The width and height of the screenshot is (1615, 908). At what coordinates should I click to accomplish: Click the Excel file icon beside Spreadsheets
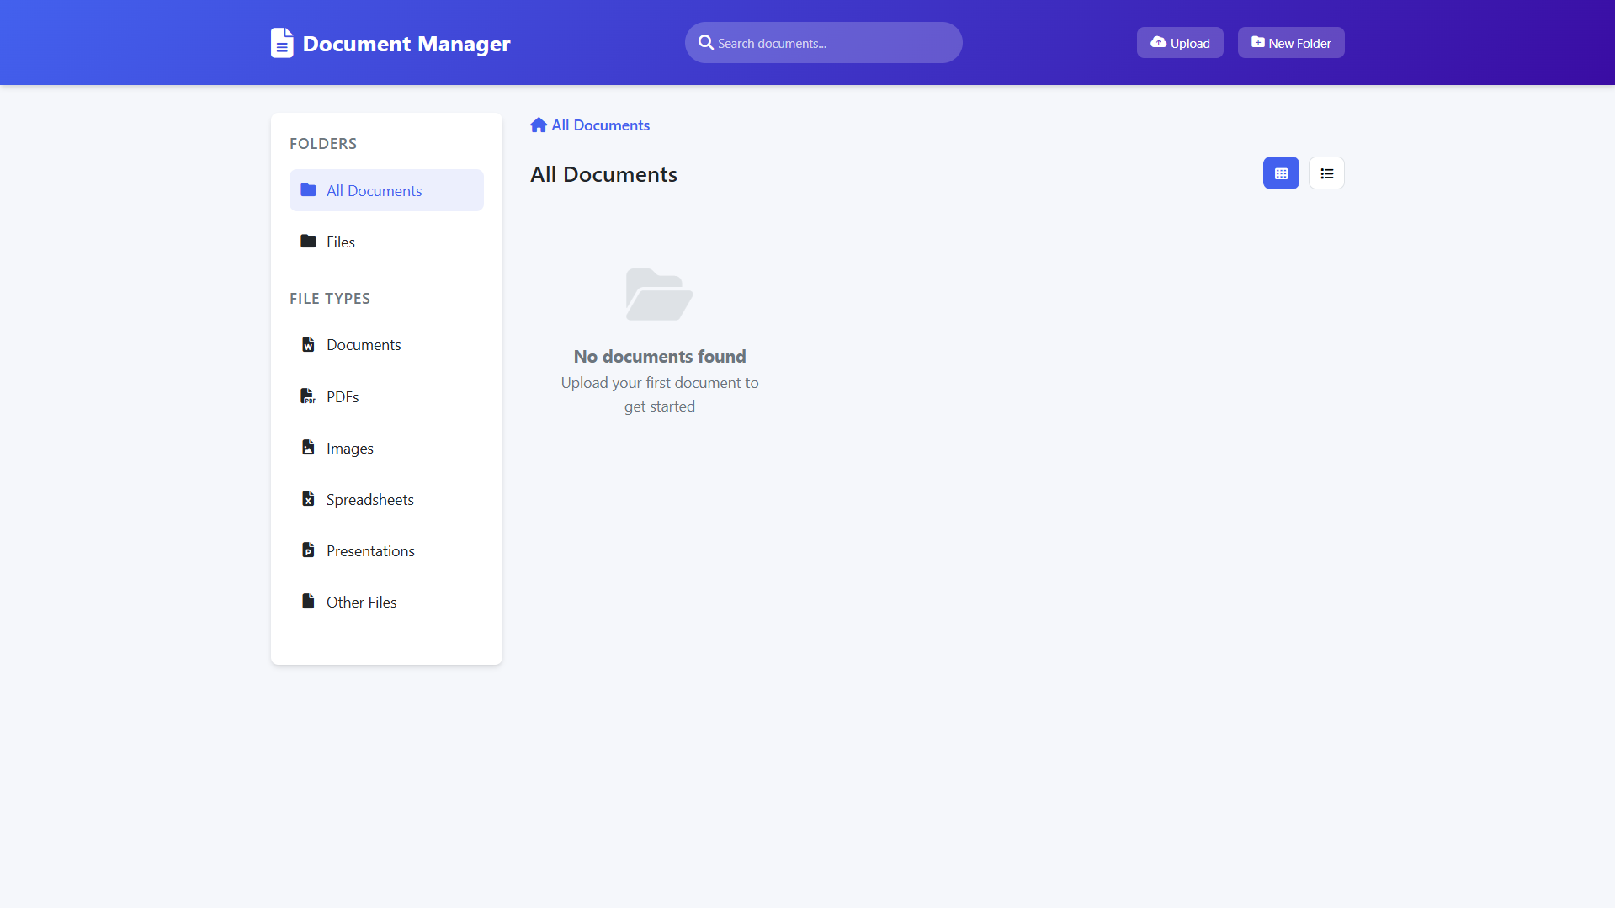coord(308,498)
